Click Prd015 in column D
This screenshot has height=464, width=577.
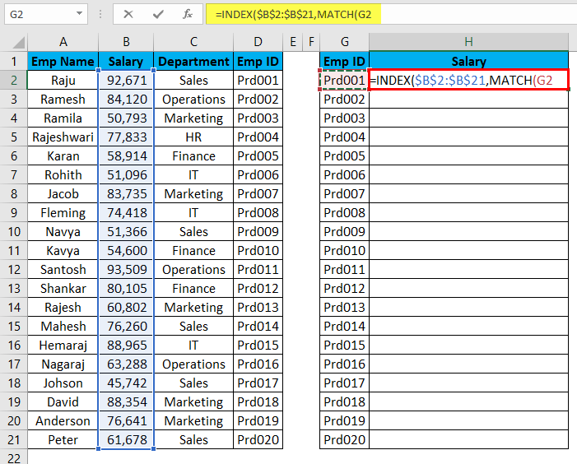tap(258, 346)
